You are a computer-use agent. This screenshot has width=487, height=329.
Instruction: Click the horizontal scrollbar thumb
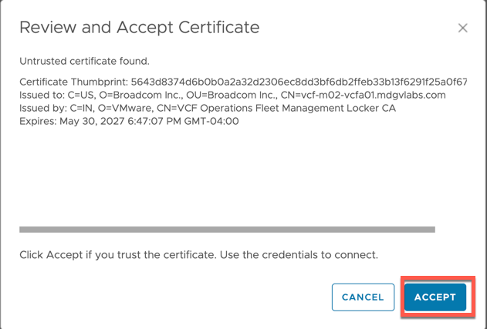[x=227, y=229]
